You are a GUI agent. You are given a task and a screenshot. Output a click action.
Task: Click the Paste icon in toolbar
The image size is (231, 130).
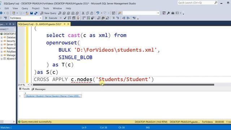pos(92,13)
